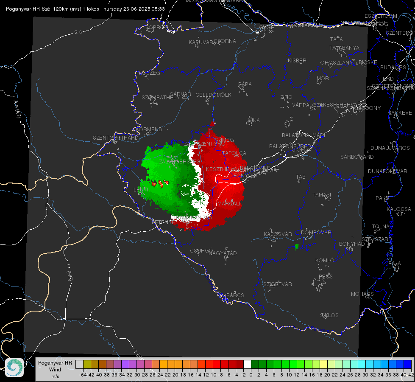
Task: Click the 'Poganyvar-HR' legend label
Action: pos(55,363)
